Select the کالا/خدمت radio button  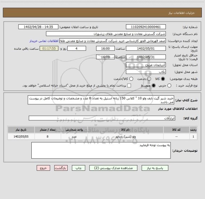coord(131,79)
